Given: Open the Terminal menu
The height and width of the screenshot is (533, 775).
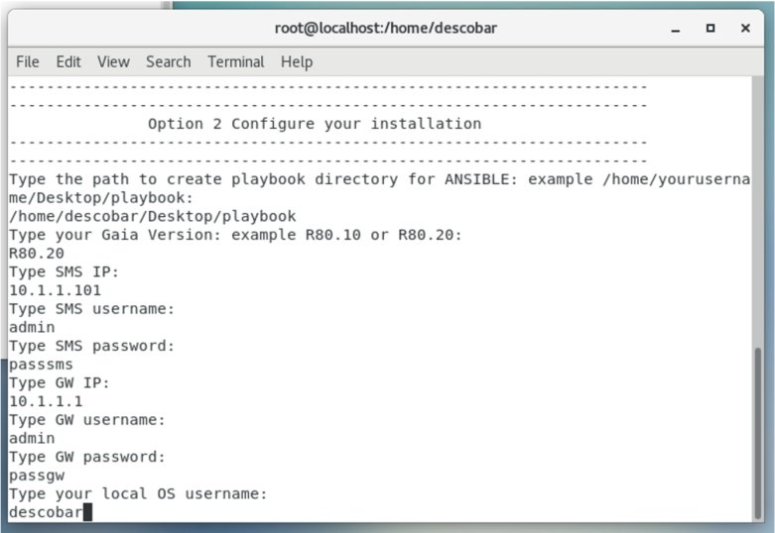Looking at the screenshot, I should click(236, 61).
